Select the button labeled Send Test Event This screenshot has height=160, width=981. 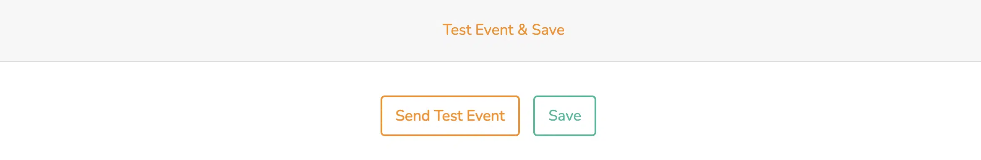(x=450, y=116)
